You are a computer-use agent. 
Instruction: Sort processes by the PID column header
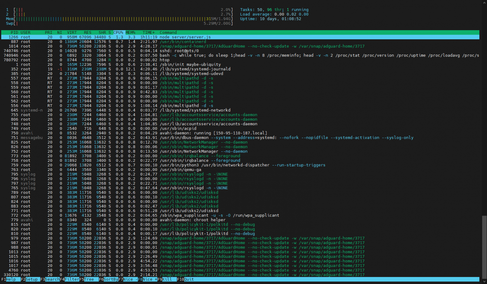(x=15, y=32)
